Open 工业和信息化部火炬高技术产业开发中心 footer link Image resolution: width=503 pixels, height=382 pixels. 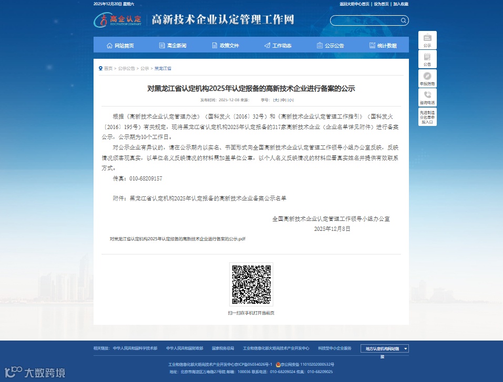(276, 348)
